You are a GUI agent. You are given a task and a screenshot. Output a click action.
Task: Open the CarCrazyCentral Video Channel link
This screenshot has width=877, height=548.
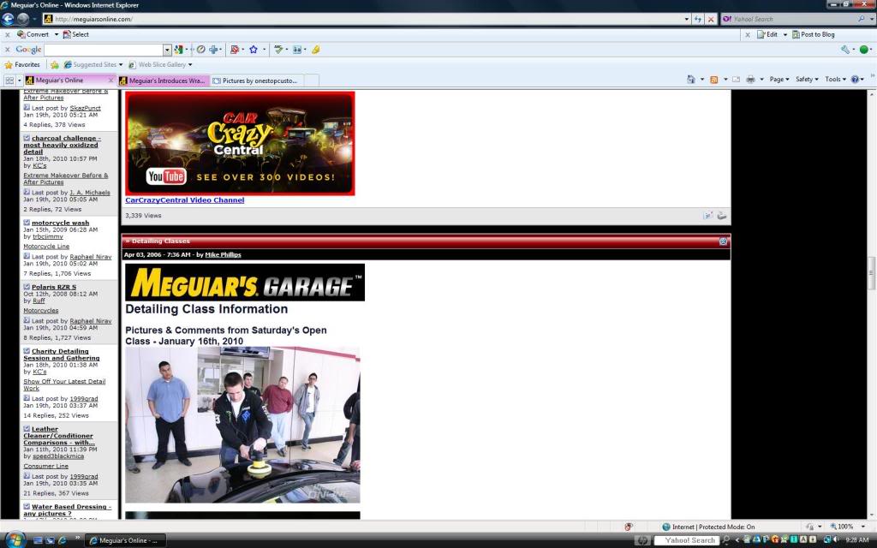click(185, 200)
